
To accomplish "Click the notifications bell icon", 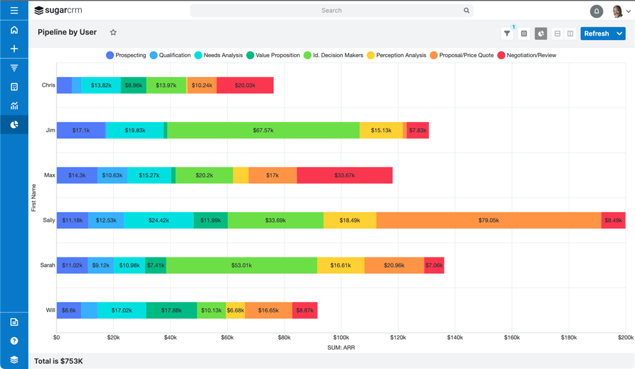I will [x=596, y=11].
